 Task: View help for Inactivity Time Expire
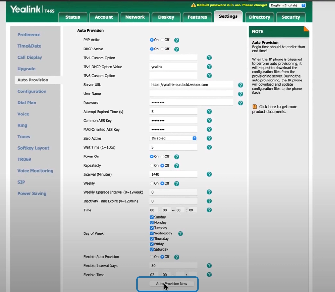[209, 201]
